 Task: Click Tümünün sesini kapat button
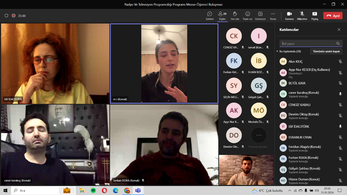pyautogui.click(x=326, y=51)
